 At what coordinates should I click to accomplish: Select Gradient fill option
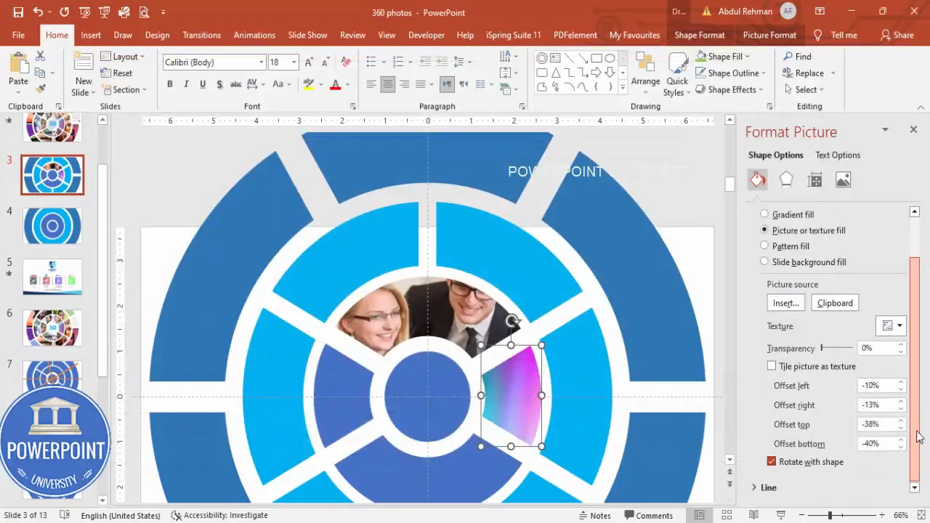point(764,214)
